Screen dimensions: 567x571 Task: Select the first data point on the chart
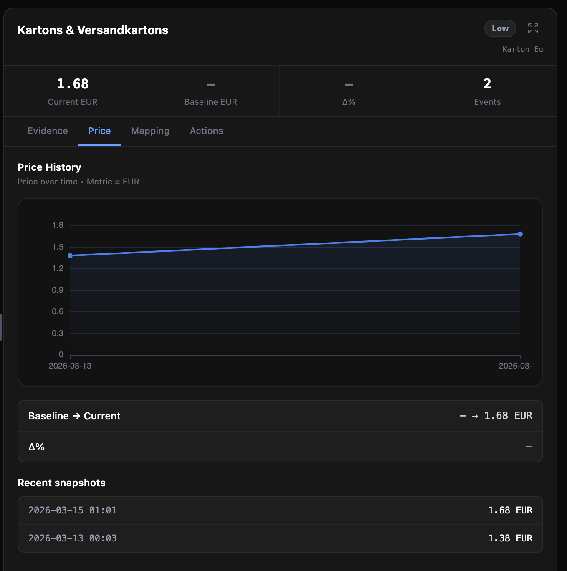(71, 255)
